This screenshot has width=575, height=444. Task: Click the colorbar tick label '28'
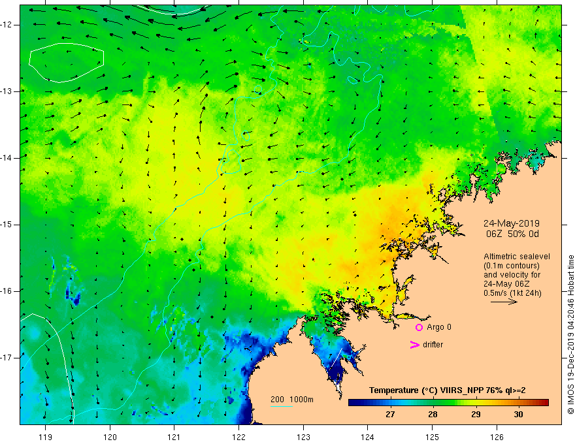point(433,415)
